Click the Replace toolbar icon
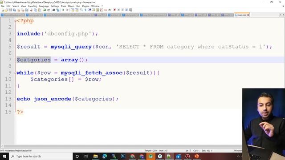This screenshot has height=160, width=285. [58, 10]
